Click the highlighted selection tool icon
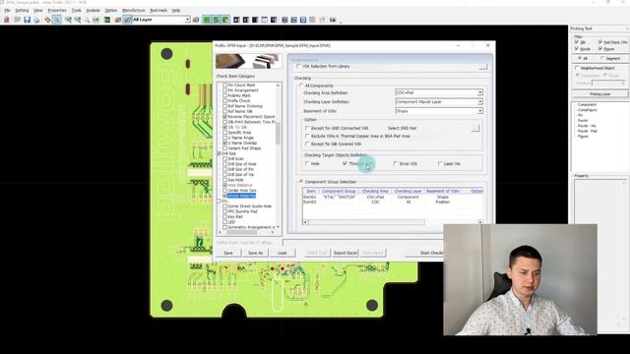The width and height of the screenshot is (630, 354). pyautogui.click(x=57, y=20)
